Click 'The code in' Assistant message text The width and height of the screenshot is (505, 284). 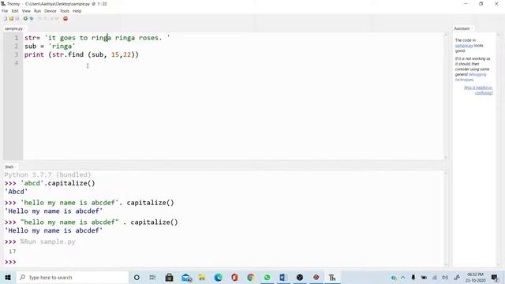pyautogui.click(x=465, y=40)
